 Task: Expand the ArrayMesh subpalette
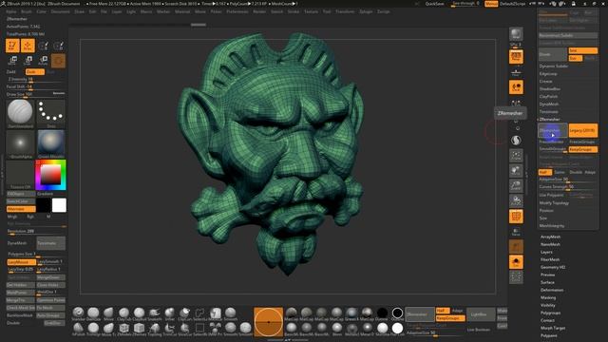click(551, 237)
